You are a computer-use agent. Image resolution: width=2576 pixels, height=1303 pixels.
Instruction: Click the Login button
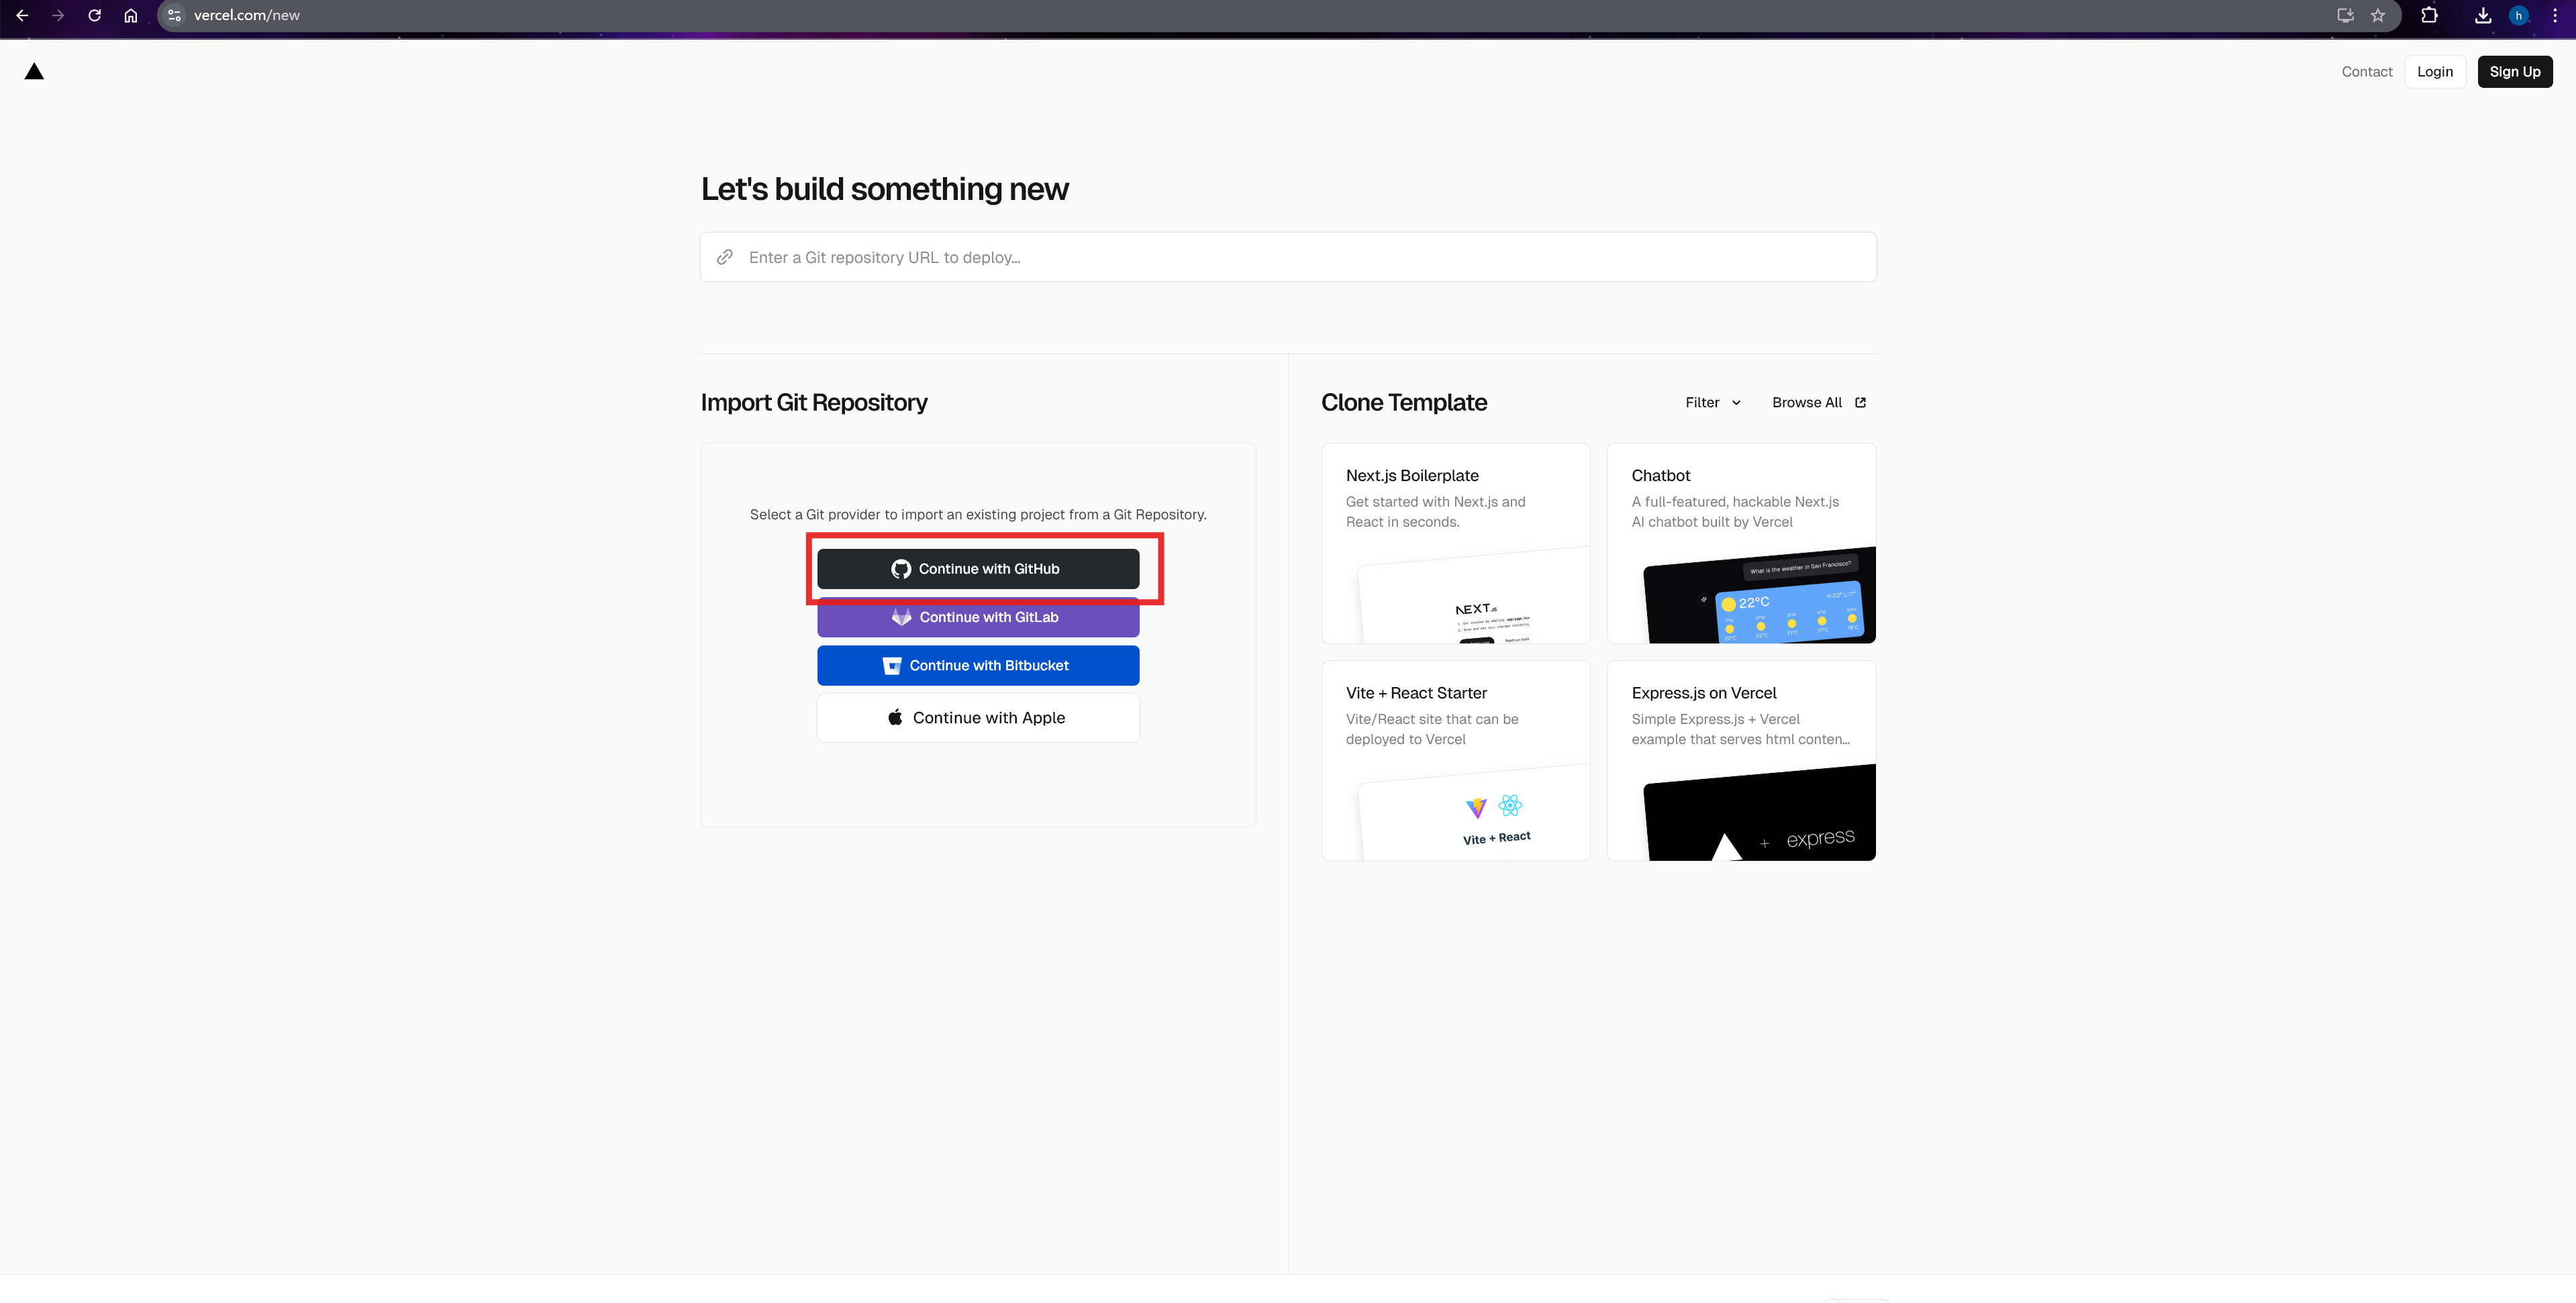click(x=2434, y=71)
